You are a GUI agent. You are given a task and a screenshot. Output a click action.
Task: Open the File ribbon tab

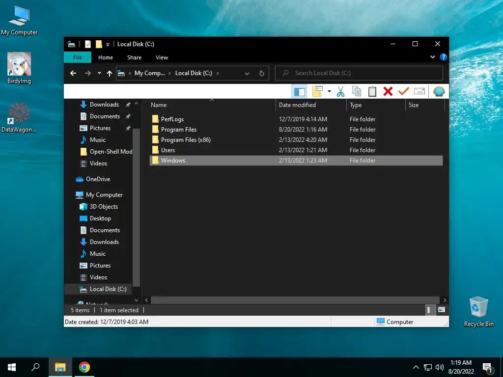[78, 57]
